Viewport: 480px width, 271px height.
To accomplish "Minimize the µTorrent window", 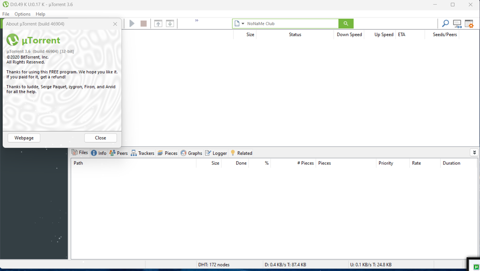I will [435, 5].
